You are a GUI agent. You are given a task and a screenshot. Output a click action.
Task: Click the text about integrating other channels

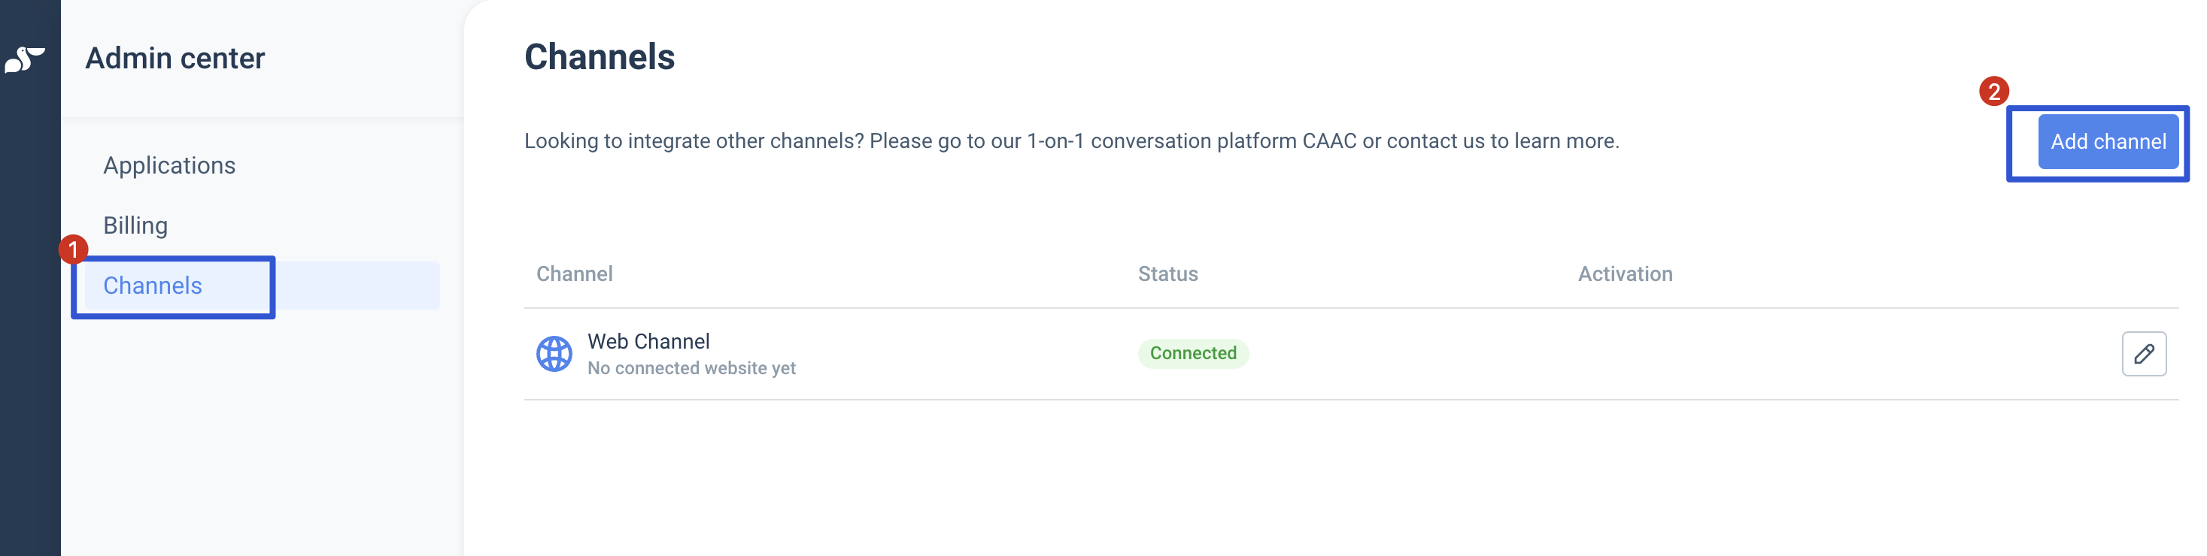pyautogui.click(x=1072, y=141)
